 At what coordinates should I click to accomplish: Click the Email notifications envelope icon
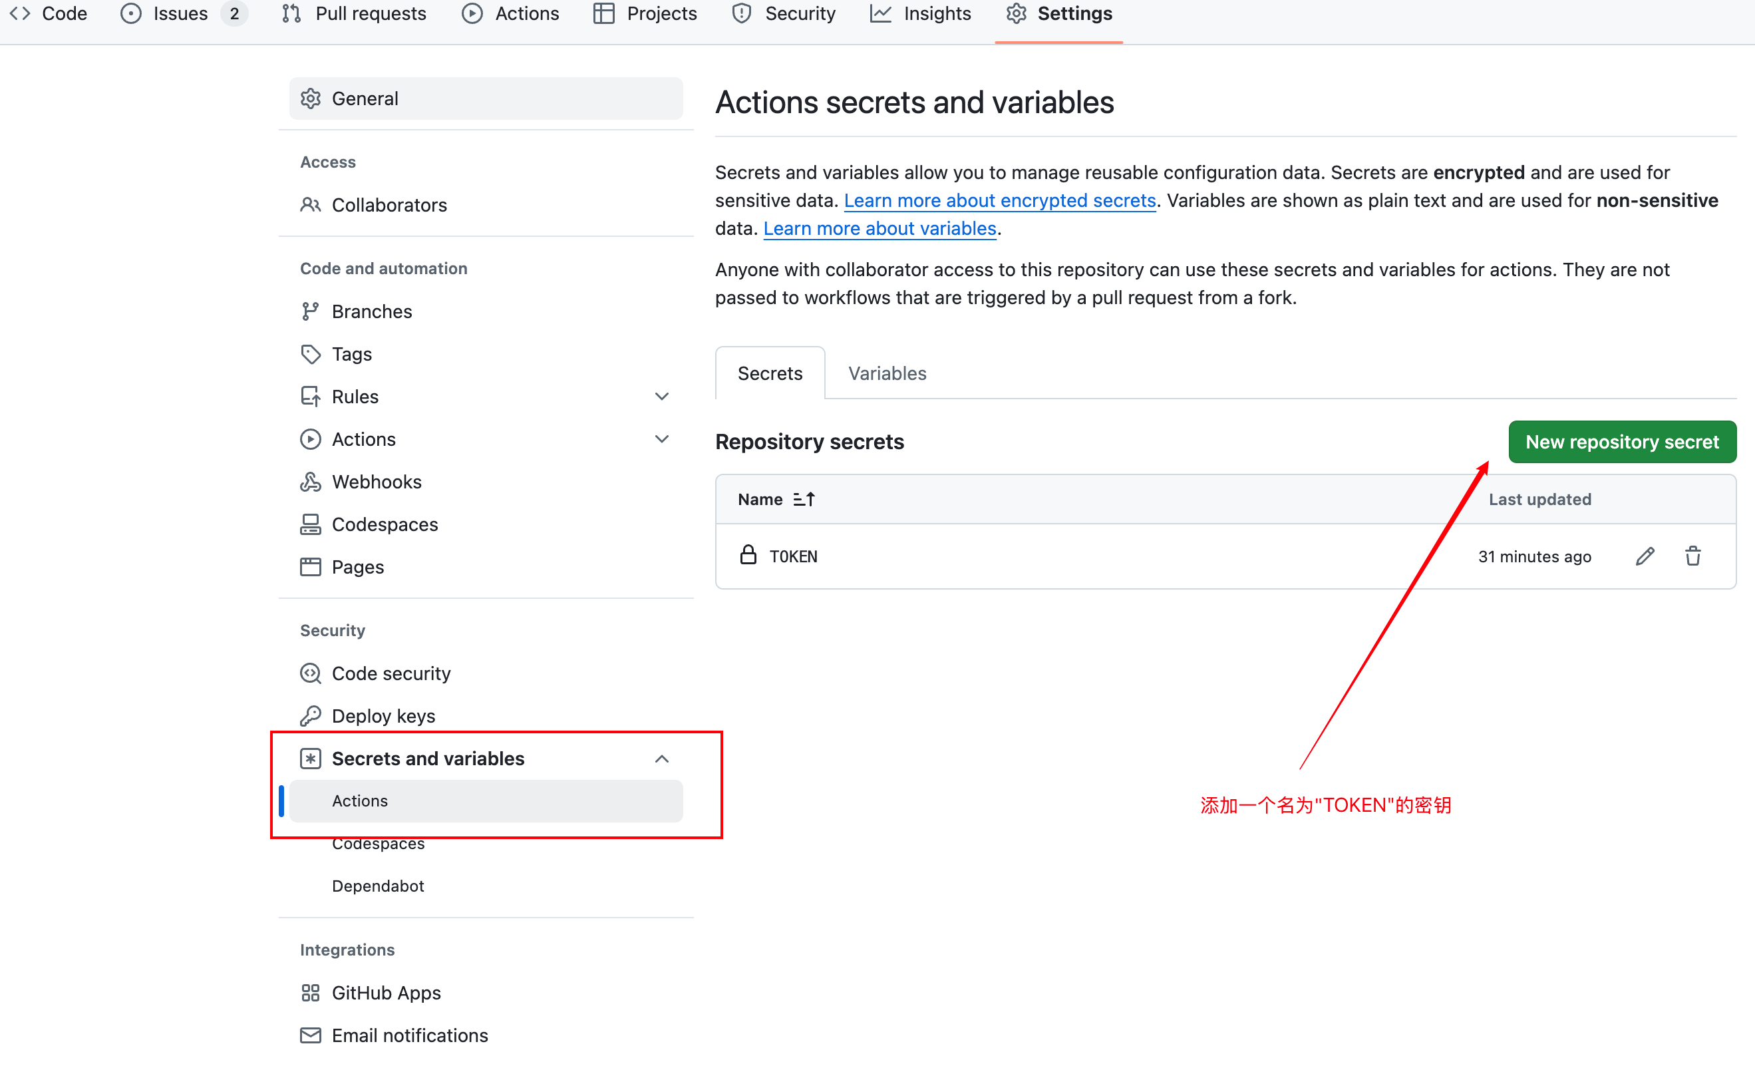click(x=310, y=1035)
